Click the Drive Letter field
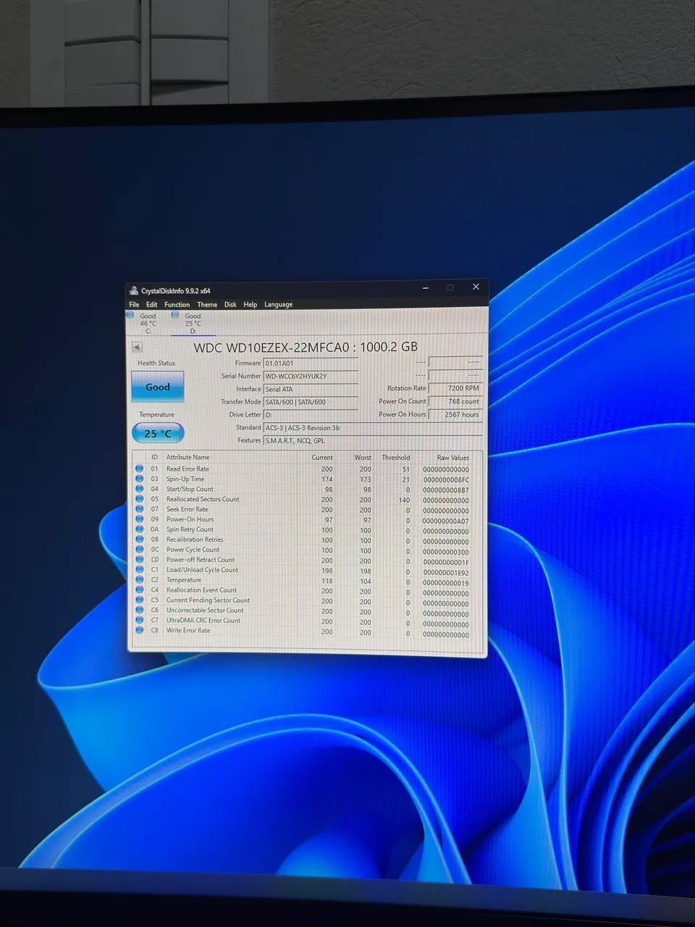Screen dimensions: 695x927 coord(311,415)
